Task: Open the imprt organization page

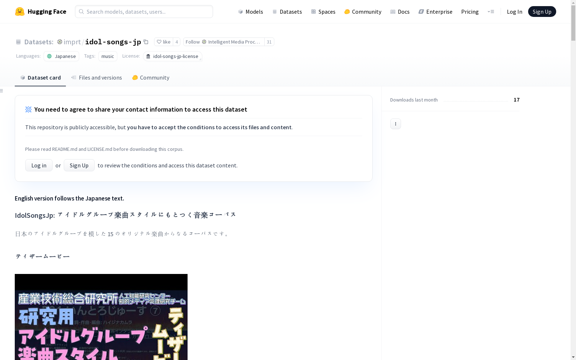Action: tap(72, 42)
